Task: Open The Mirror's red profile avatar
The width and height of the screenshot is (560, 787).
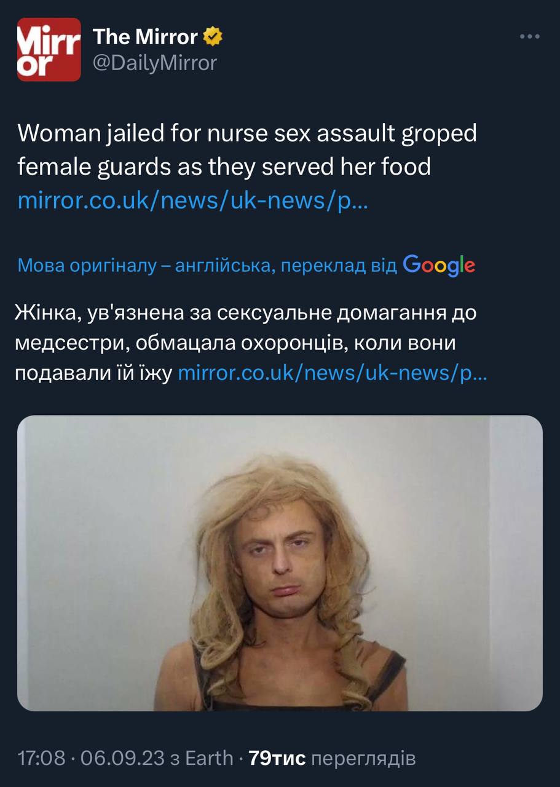Action: tap(49, 49)
